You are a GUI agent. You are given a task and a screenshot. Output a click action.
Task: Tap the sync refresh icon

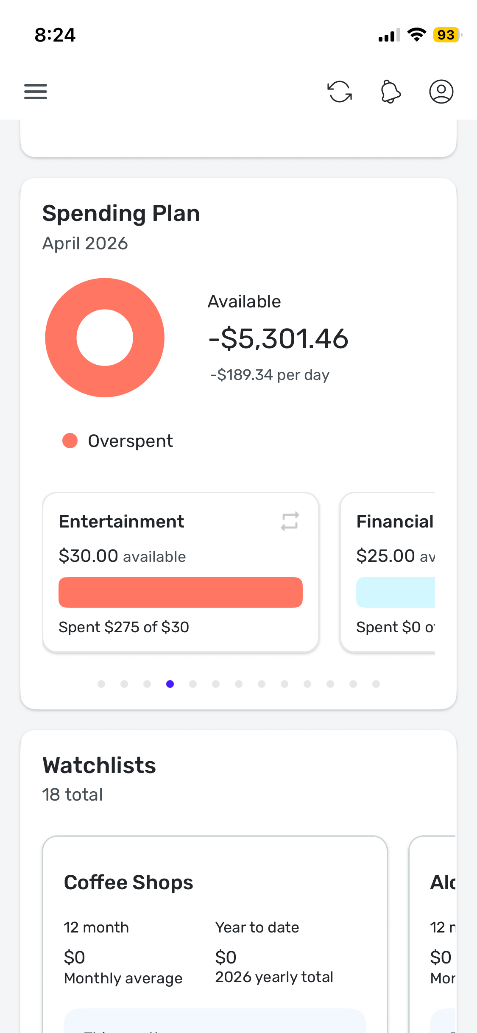(340, 92)
